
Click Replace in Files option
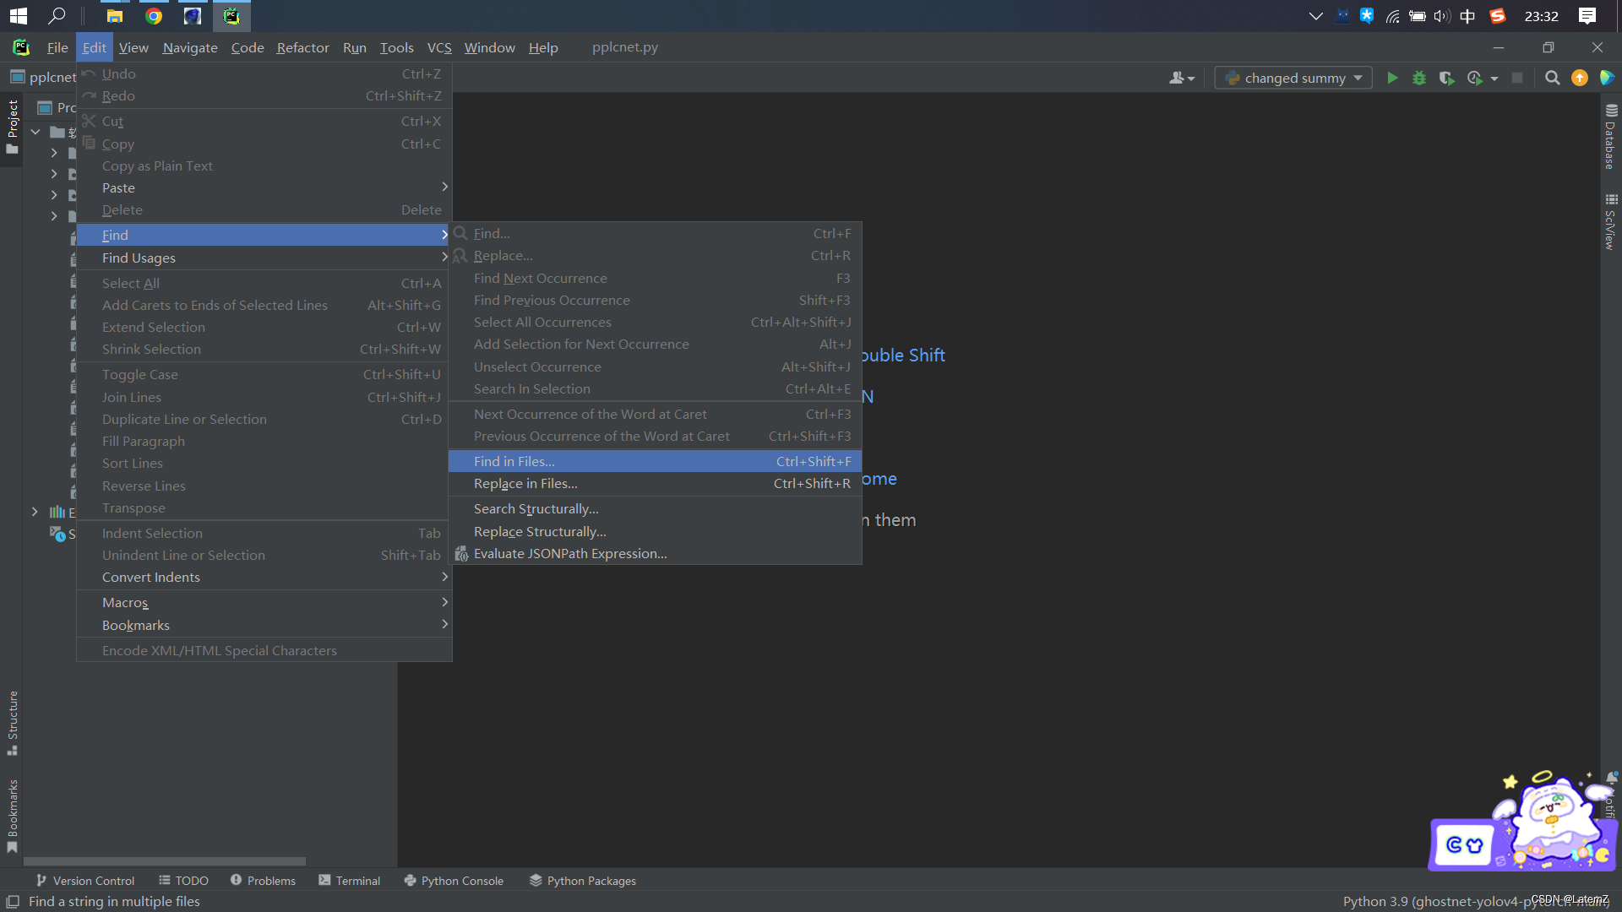525,482
